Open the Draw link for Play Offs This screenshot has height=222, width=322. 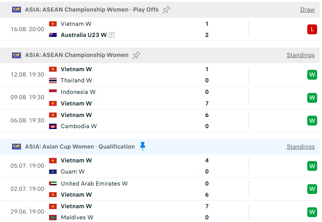coord(307,10)
